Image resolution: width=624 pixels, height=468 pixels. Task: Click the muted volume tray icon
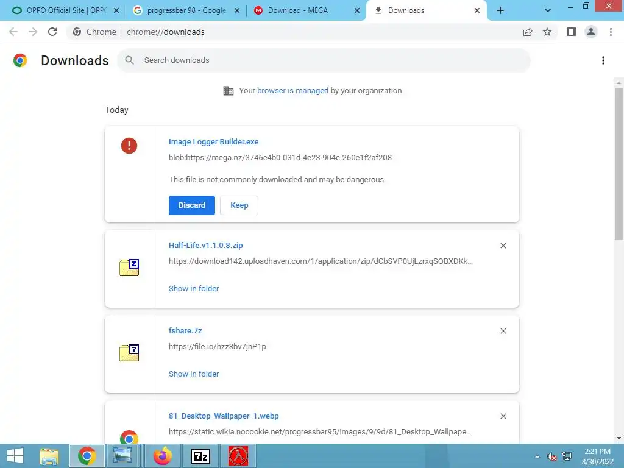tap(551, 456)
